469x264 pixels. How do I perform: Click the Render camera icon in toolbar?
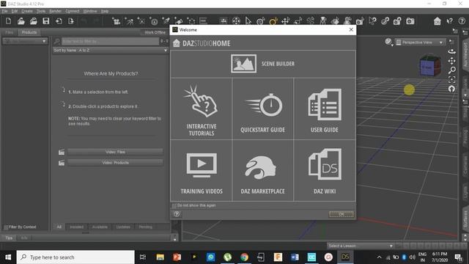[410, 21]
